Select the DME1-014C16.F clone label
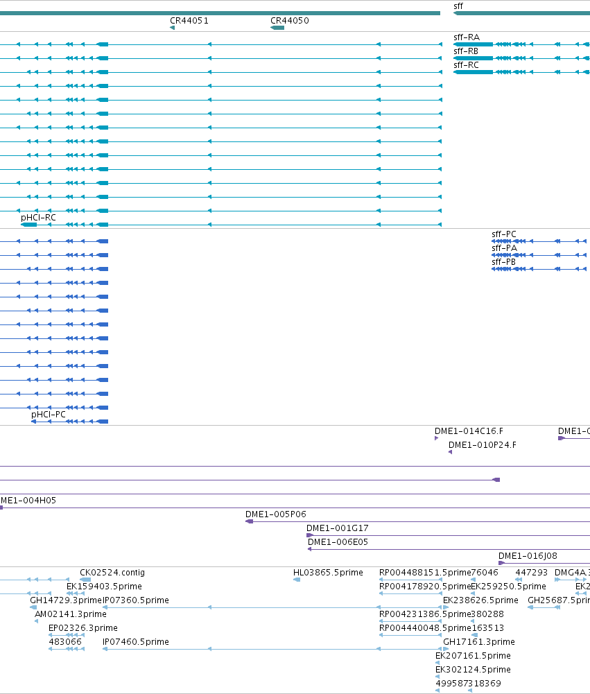 point(469,431)
